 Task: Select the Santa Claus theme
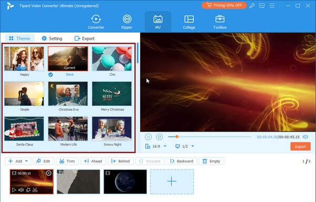[x=24, y=129]
